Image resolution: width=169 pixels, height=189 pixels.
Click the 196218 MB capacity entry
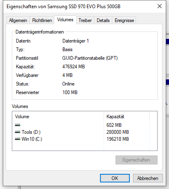tap(118, 139)
